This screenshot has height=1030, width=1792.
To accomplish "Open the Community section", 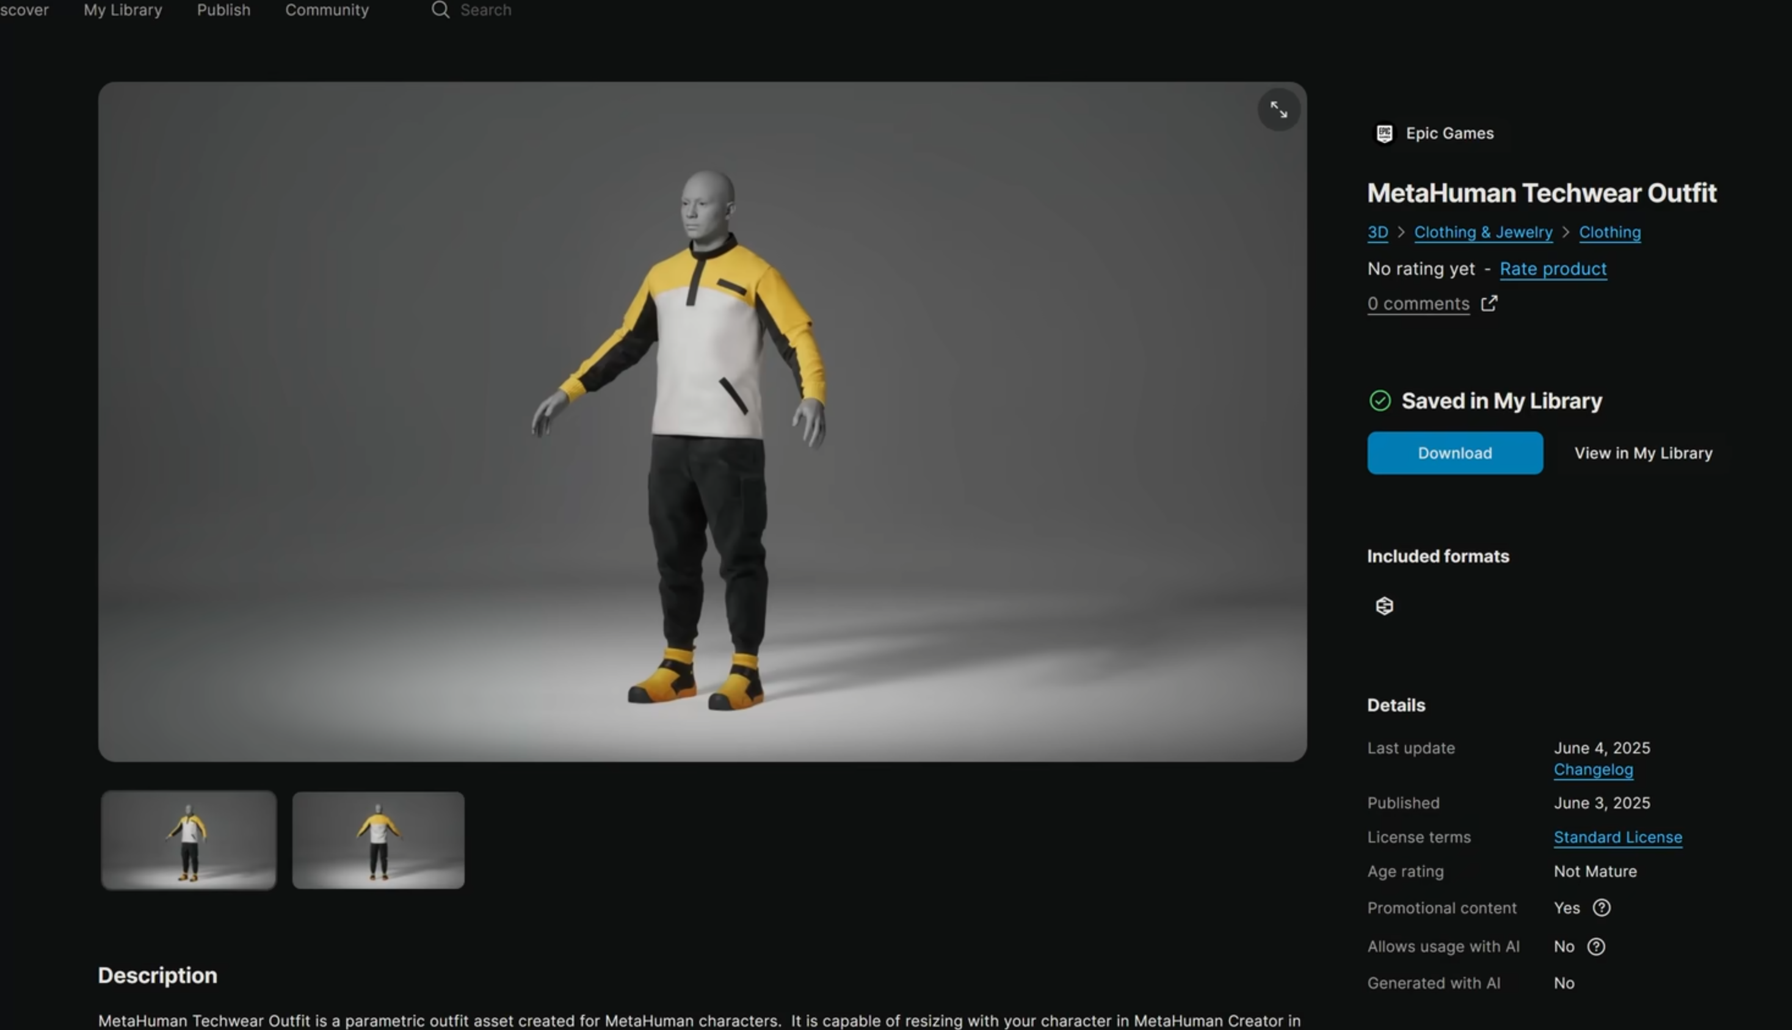I will [x=327, y=10].
